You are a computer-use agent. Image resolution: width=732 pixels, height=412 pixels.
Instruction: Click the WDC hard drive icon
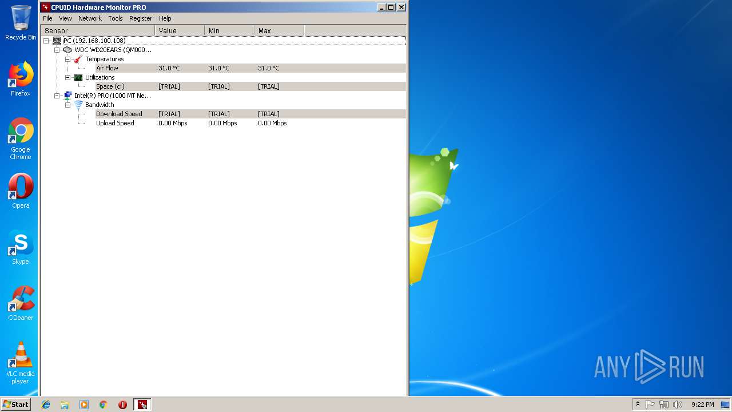(67, 50)
